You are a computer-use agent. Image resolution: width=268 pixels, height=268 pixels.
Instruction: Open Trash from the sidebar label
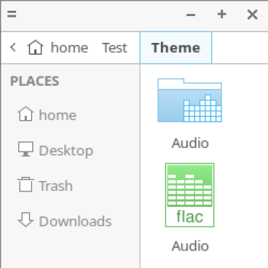(x=56, y=186)
